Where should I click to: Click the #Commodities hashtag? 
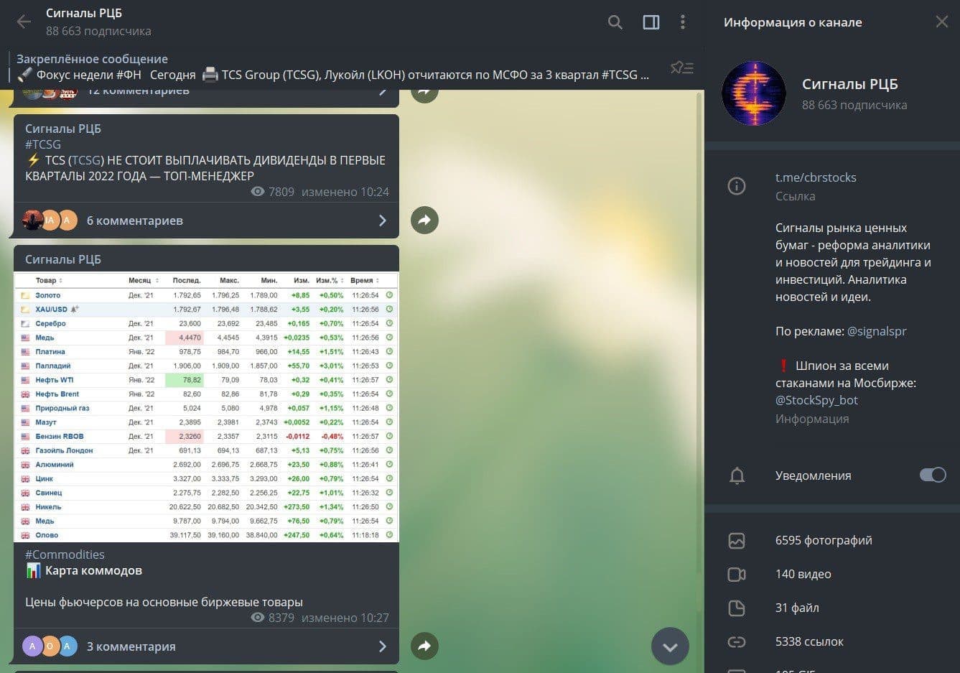[65, 554]
